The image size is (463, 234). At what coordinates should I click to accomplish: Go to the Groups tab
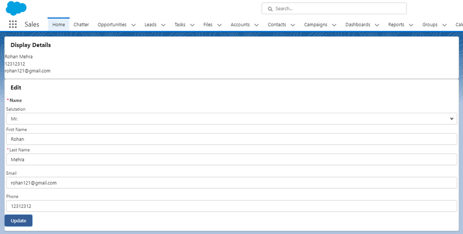click(430, 25)
